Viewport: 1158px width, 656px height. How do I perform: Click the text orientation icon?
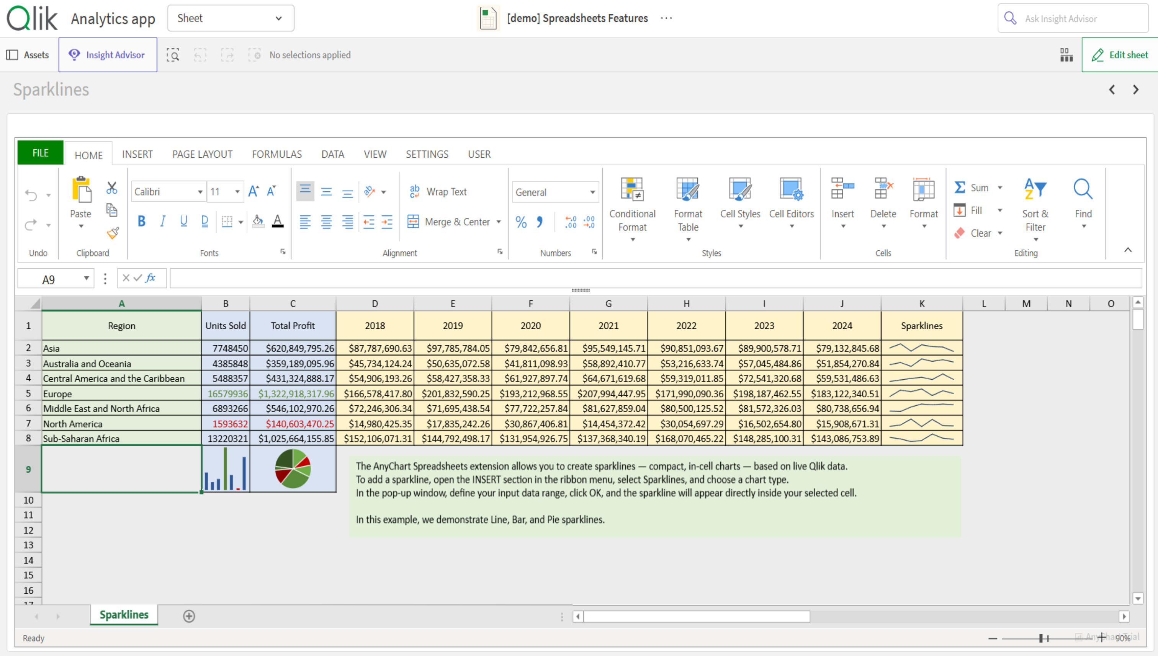[x=370, y=191]
